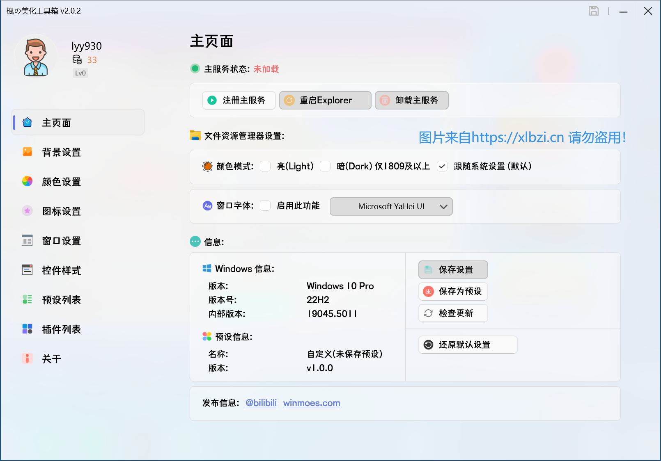Click the 还原默认设置 restore defaults button
The height and width of the screenshot is (461, 661).
467,345
